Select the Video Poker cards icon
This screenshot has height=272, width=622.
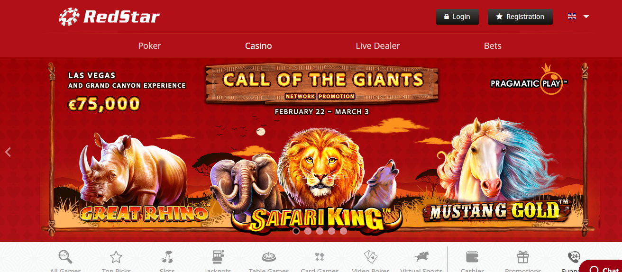pos(371,257)
